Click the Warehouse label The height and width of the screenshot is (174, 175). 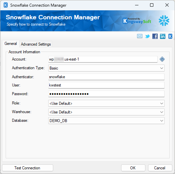22,112
